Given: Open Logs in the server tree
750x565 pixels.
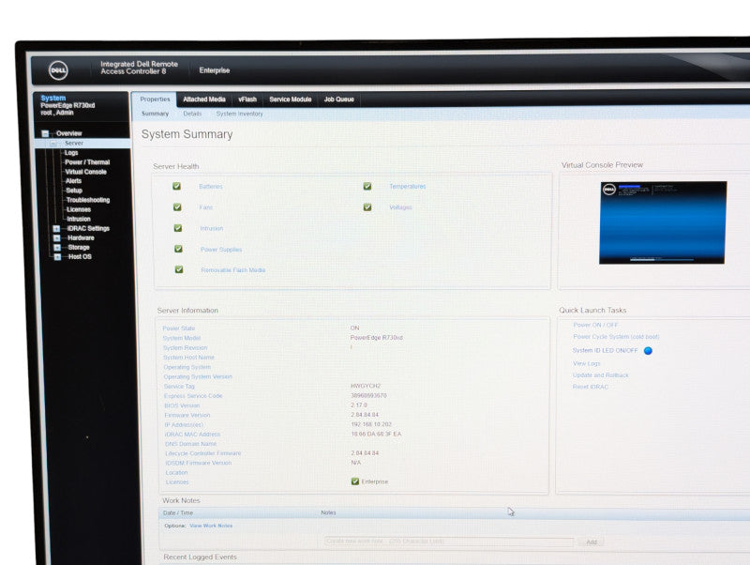Looking at the screenshot, I should [71, 153].
